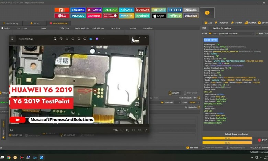
Task: Rotate the image in photo viewer
Action: pos(61,39)
